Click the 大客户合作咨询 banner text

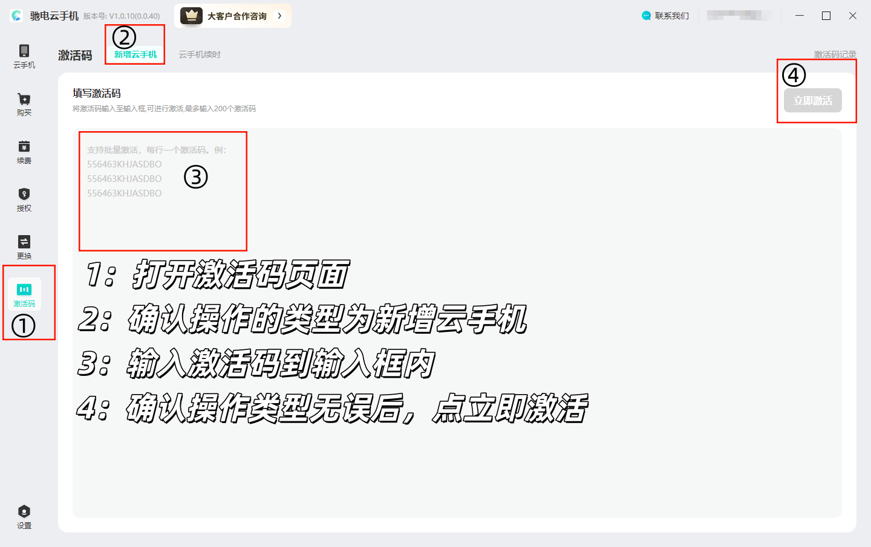(x=237, y=16)
